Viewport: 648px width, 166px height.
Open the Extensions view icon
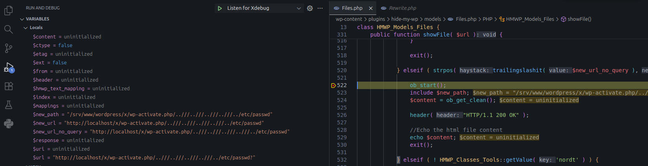[x=9, y=86]
